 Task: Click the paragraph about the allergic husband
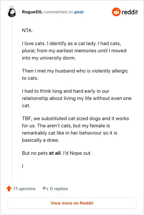tap(75, 74)
